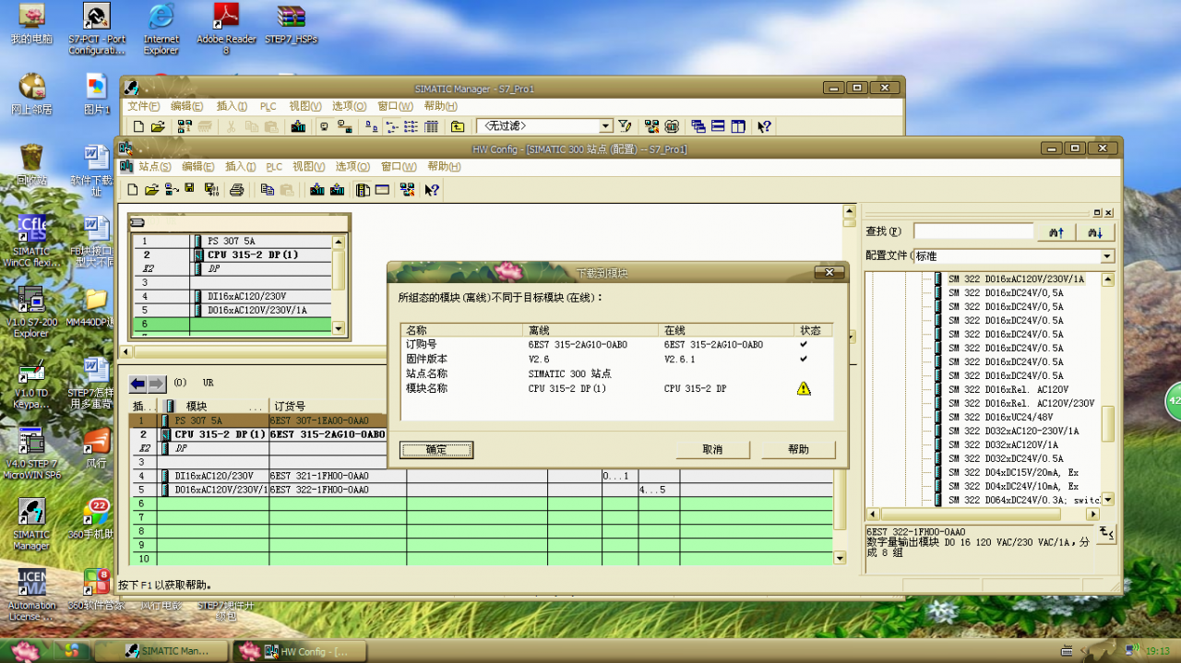Open 文件(F) menu in SIMATIC Manager

[x=143, y=106]
